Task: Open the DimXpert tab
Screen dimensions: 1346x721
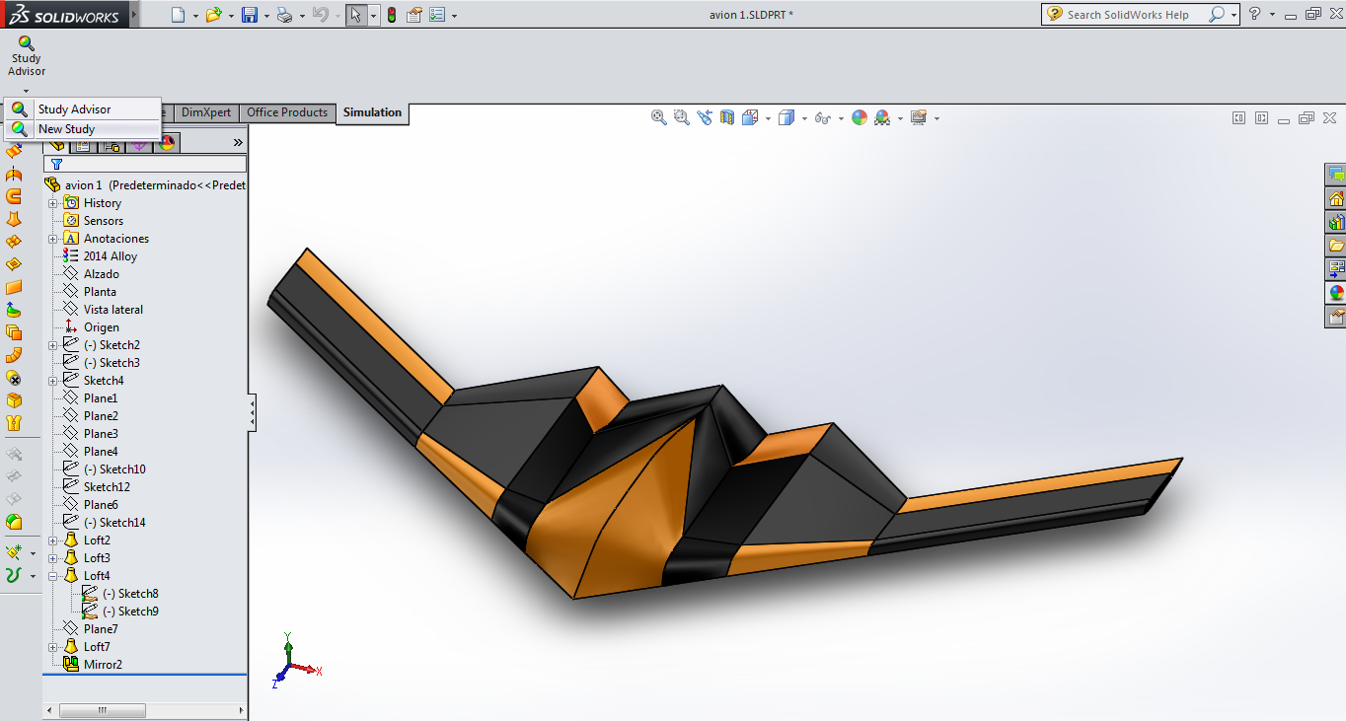Action: [x=206, y=112]
